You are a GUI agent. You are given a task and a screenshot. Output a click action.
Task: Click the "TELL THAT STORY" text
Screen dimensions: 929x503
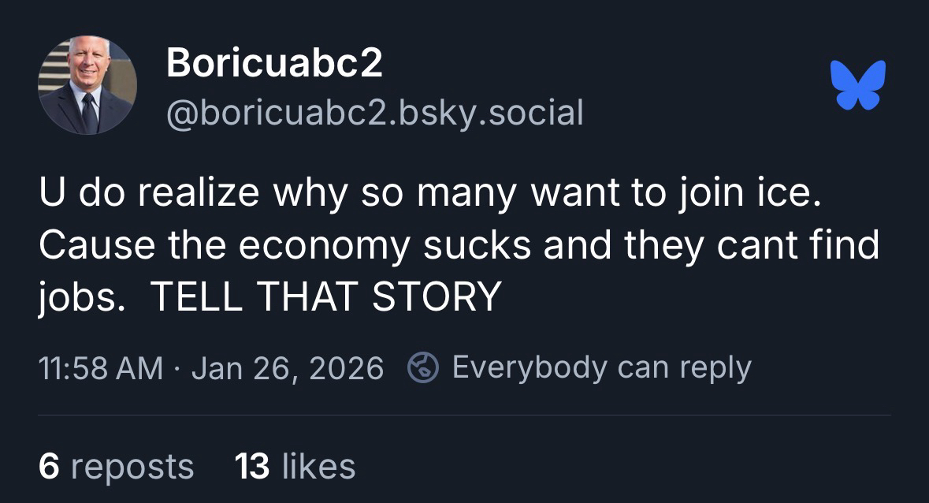tap(325, 297)
